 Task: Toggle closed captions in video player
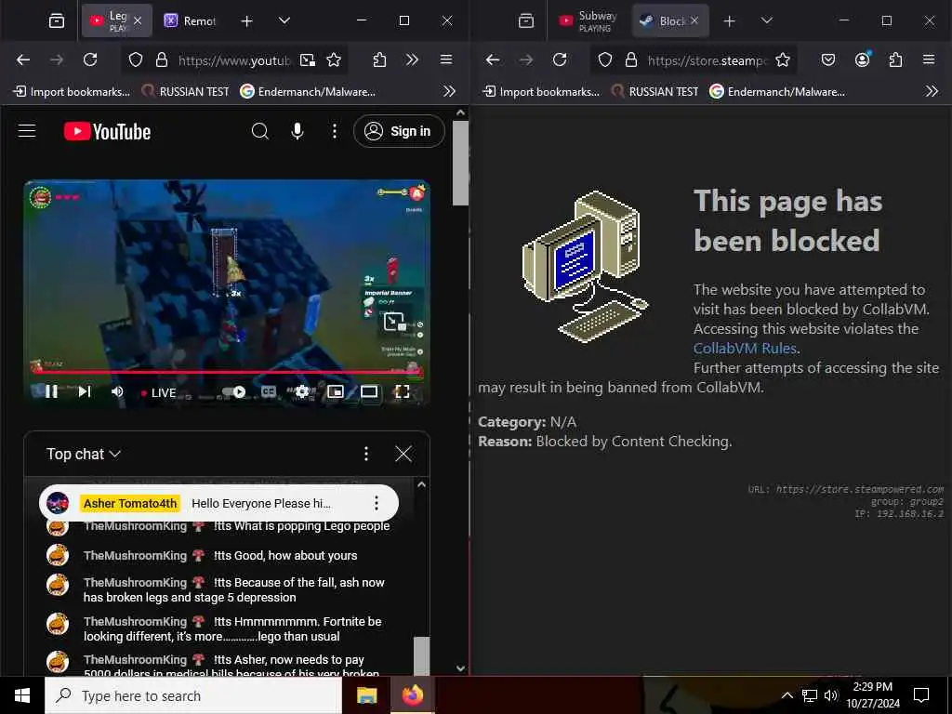pyautogui.click(x=269, y=392)
